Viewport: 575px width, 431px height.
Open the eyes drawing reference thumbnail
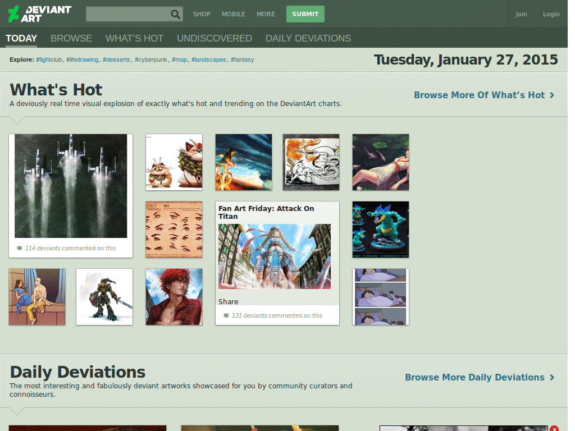[174, 230]
